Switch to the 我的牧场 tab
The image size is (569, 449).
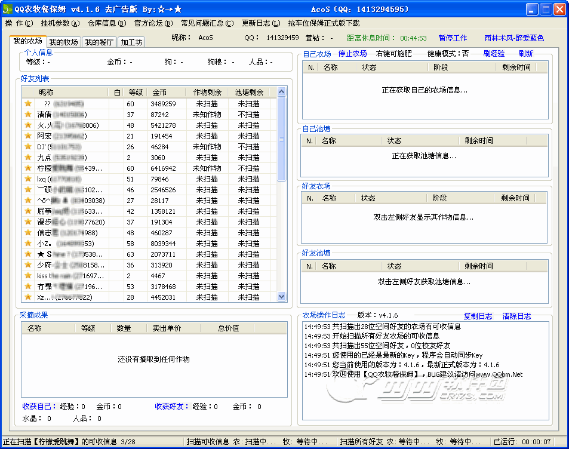[63, 42]
